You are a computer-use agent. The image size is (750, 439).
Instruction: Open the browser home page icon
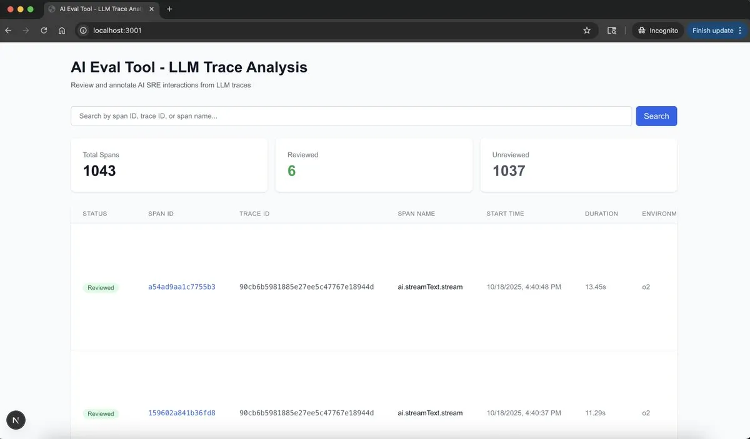62,30
